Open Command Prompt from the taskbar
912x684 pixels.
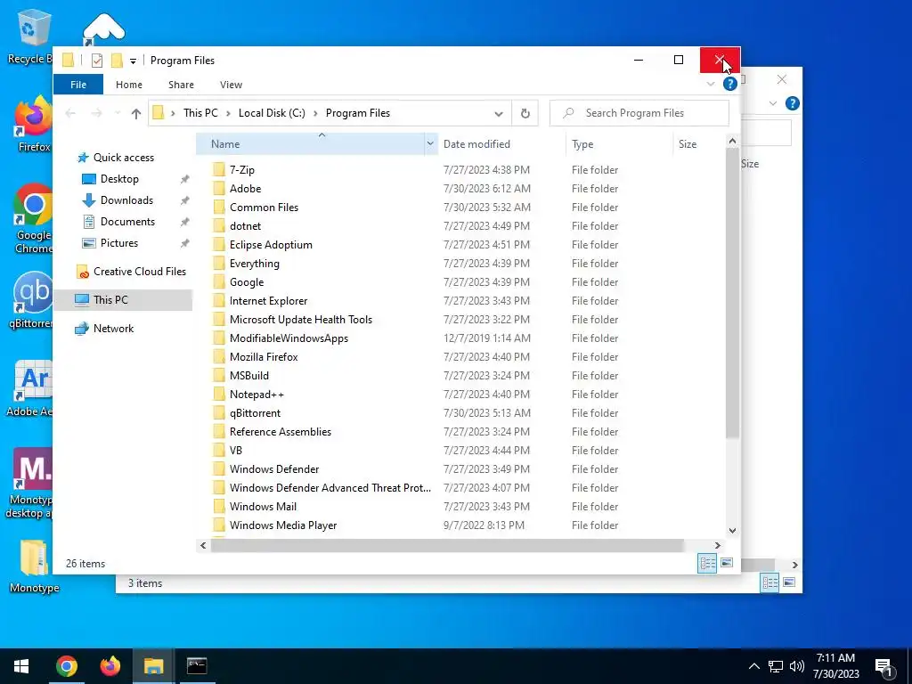[197, 666]
